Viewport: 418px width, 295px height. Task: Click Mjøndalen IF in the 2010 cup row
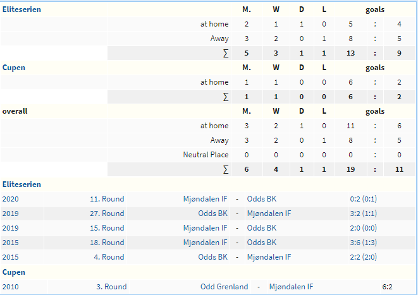pos(291,287)
